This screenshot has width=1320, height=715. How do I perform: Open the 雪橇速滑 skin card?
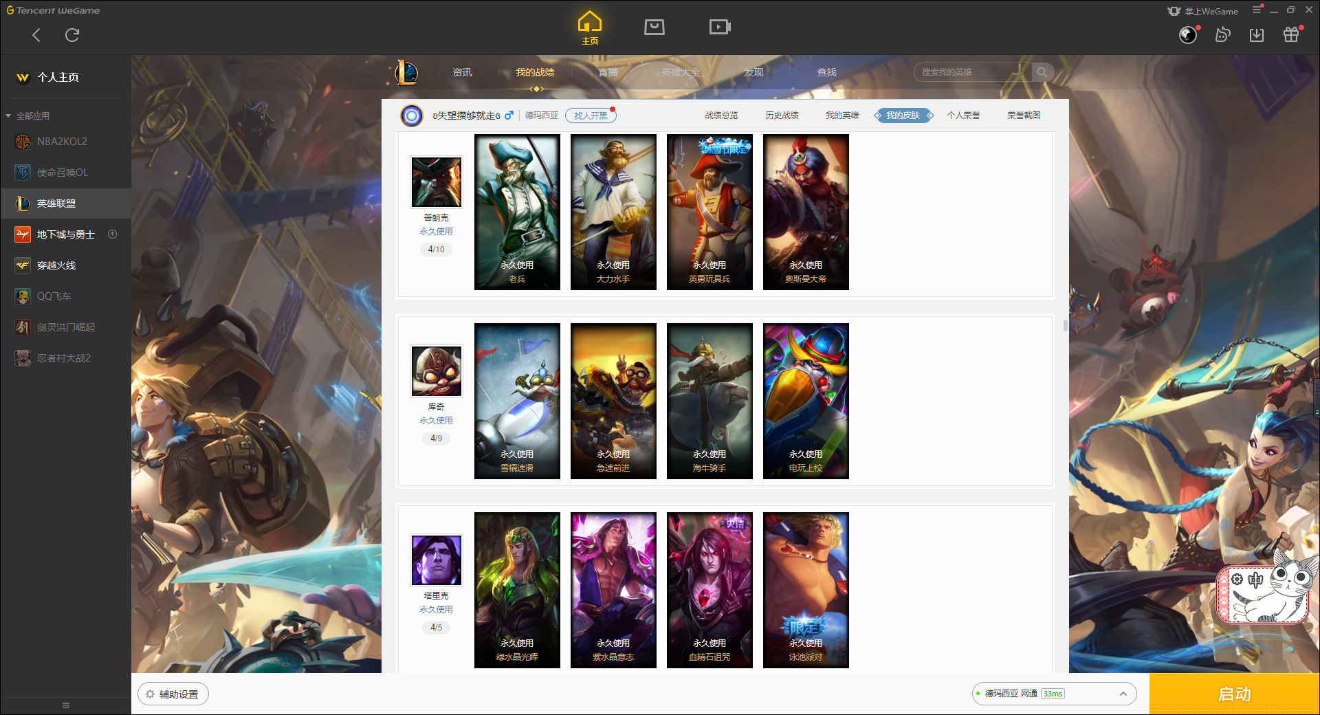pos(517,401)
